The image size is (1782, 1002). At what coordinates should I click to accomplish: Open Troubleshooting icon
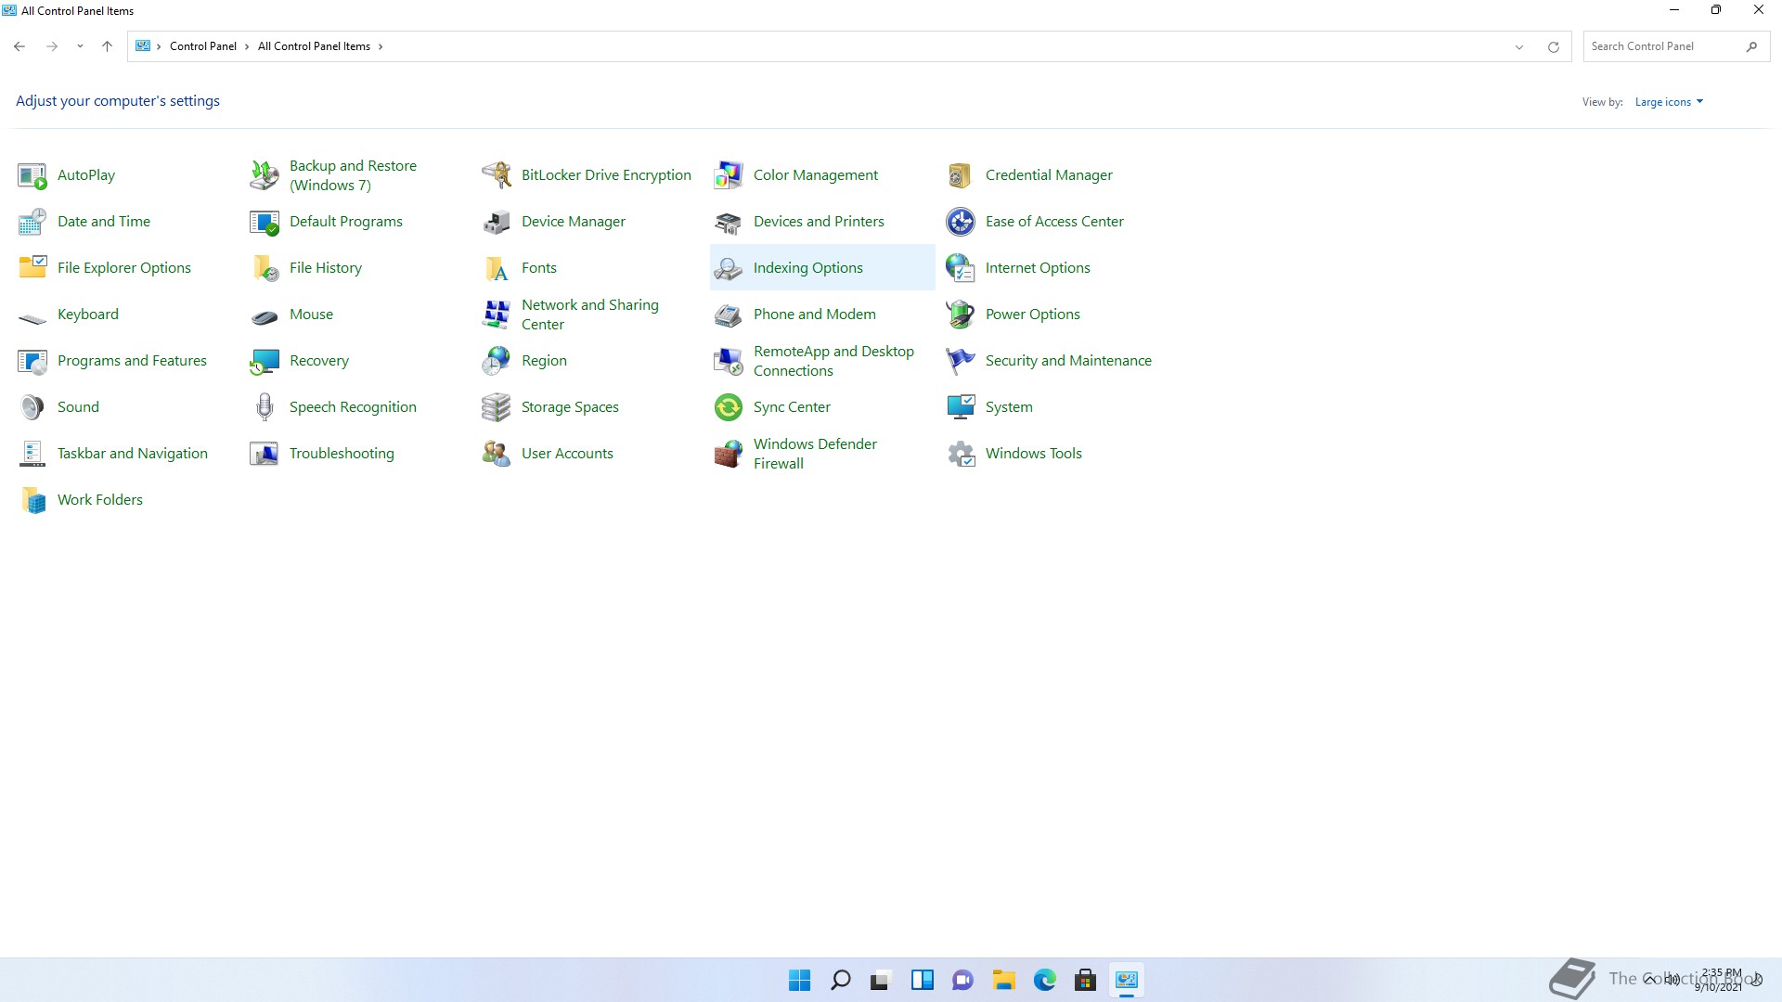pyautogui.click(x=265, y=454)
